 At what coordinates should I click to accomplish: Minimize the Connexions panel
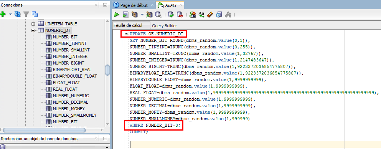click(105, 5)
